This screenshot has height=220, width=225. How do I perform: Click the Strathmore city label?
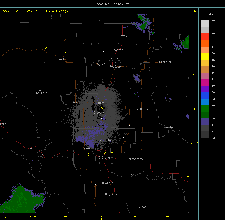tap(135, 159)
